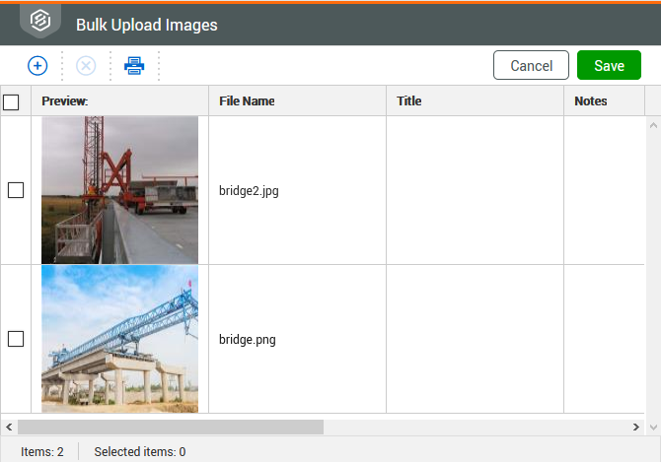
Task: Check the bridge2.jpg row checkbox
Action: point(16,190)
